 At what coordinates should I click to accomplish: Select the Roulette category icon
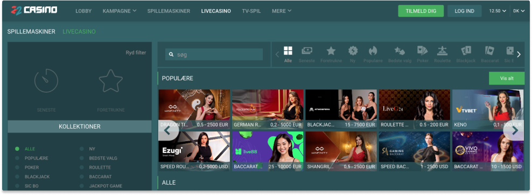click(442, 51)
